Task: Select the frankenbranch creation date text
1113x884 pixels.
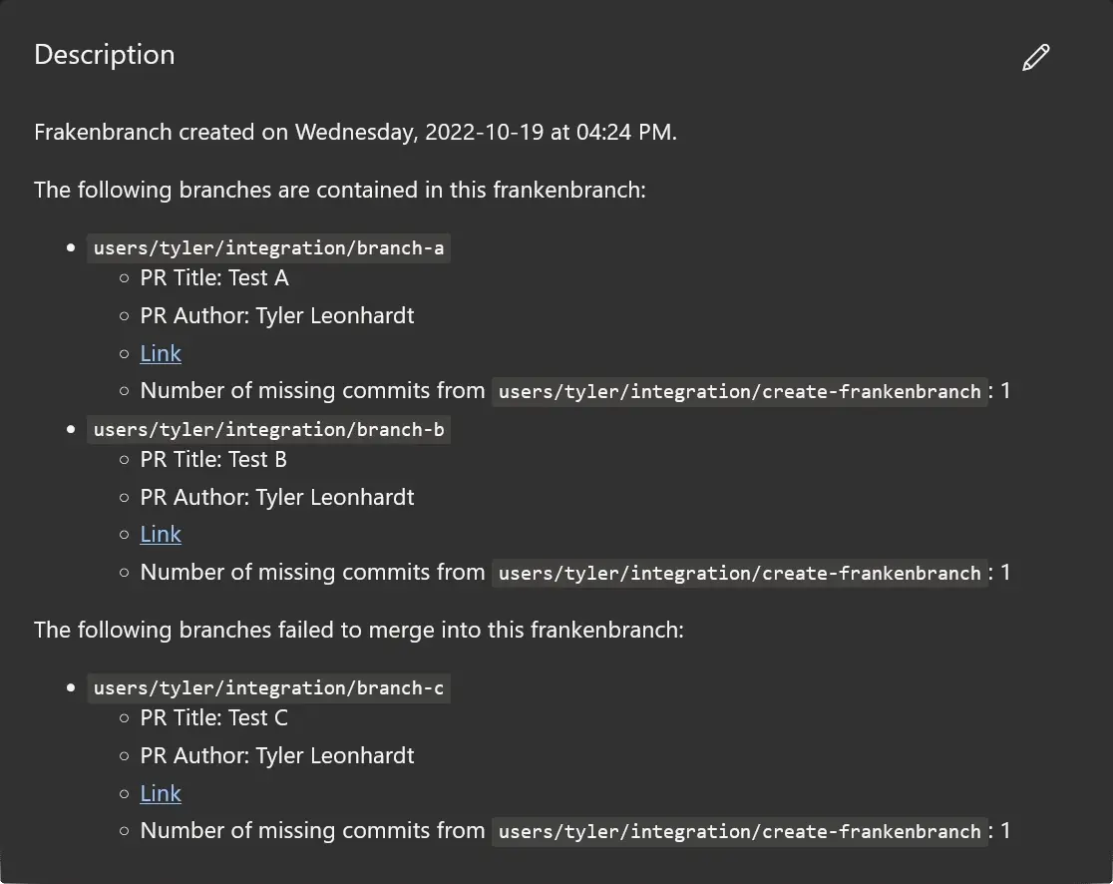Action: 355,132
